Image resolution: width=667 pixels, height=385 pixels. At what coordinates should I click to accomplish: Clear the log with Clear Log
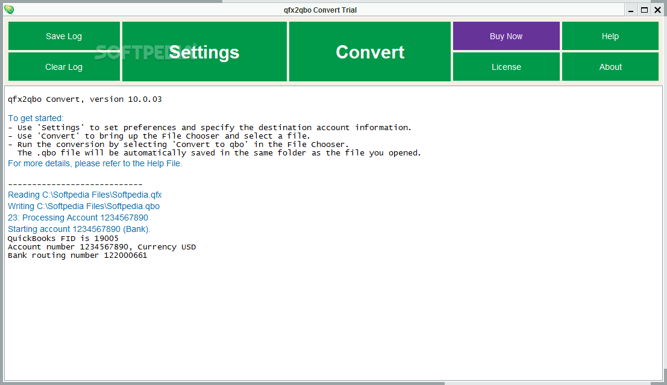click(64, 67)
